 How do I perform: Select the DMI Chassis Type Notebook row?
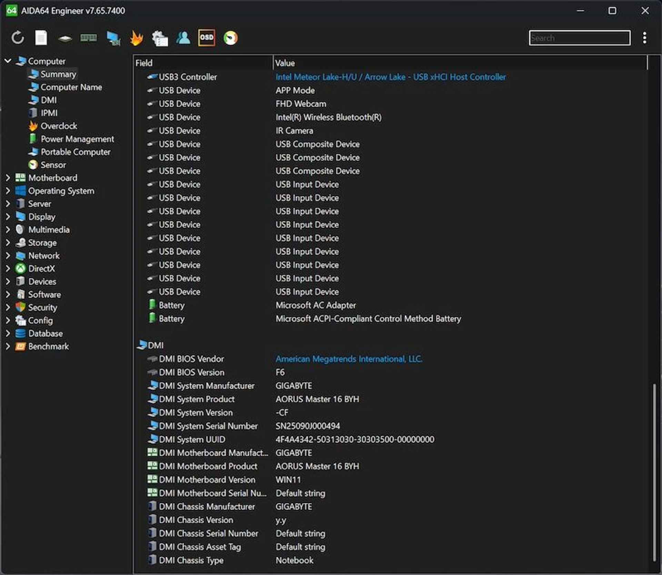(391, 561)
